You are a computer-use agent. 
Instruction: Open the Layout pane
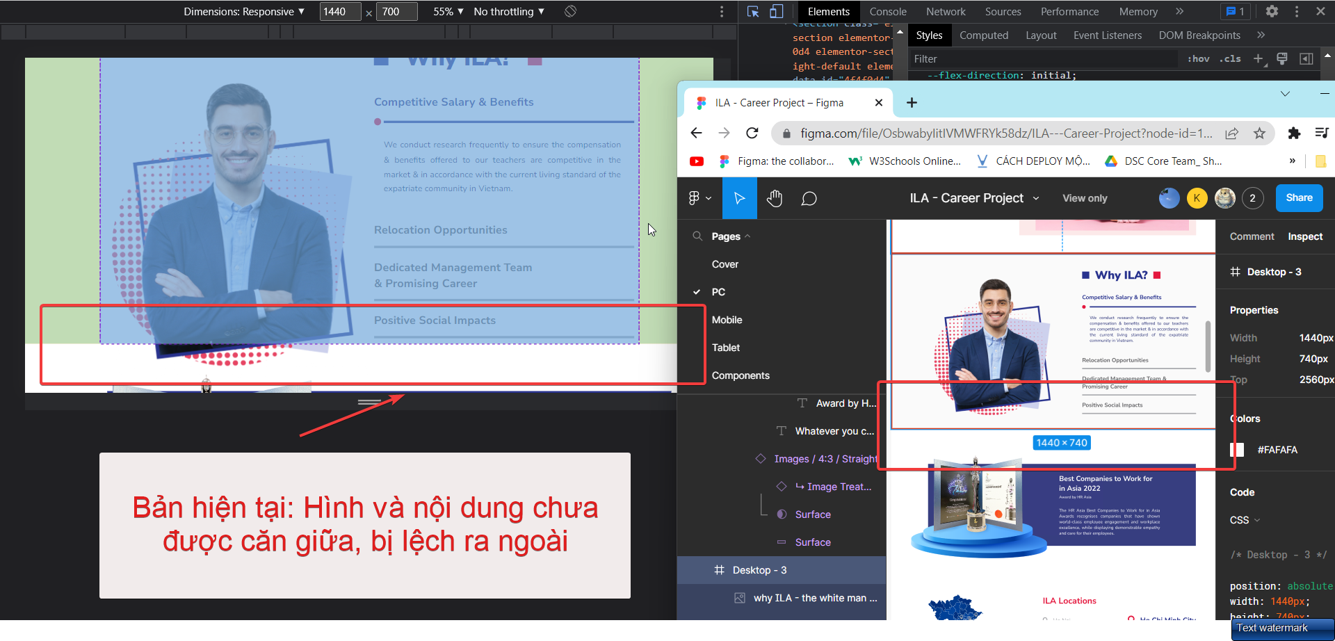[x=1041, y=35]
